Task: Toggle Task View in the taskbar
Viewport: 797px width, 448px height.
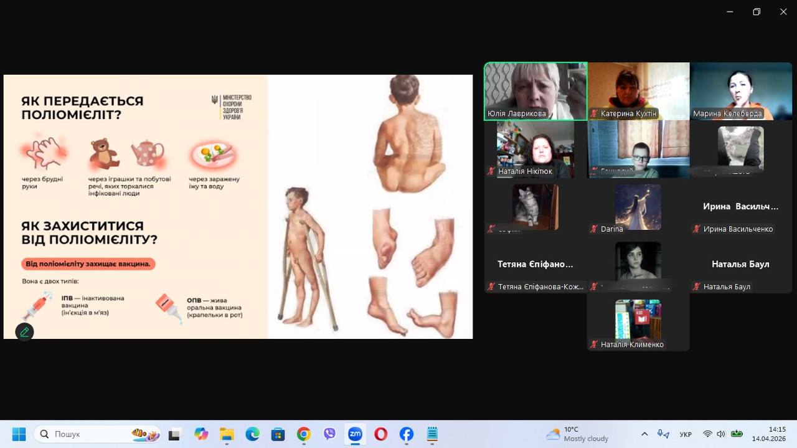Action: (174, 434)
